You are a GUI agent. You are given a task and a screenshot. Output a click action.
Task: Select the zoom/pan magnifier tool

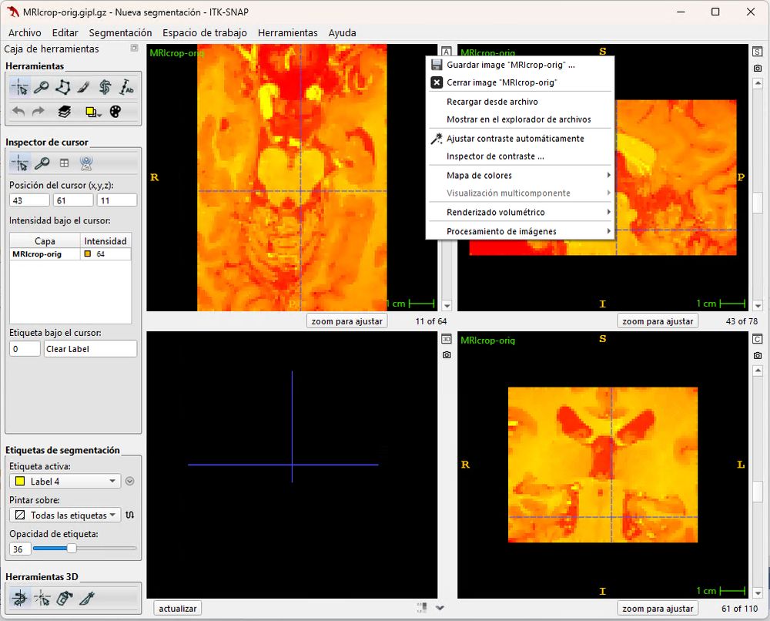pos(42,88)
